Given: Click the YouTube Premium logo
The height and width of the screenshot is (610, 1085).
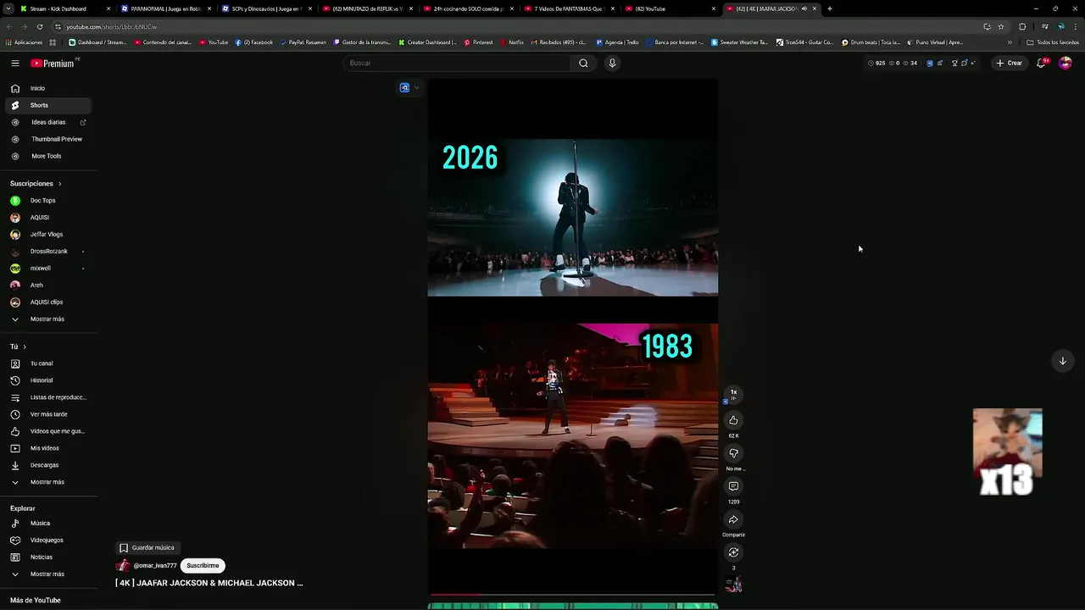Looking at the screenshot, I should (53, 64).
